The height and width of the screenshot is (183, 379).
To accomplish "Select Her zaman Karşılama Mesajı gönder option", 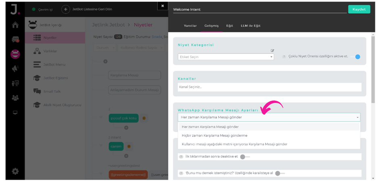I will click(269, 127).
